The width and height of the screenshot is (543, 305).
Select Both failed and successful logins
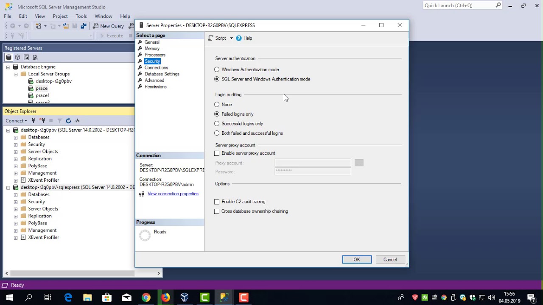217,133
